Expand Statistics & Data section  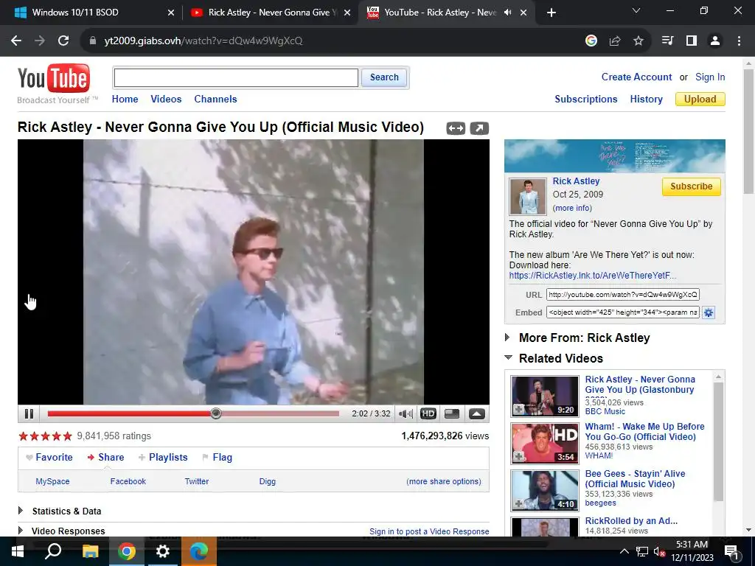[x=60, y=511]
